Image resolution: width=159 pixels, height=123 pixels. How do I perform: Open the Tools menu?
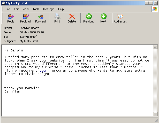coord(36,9)
